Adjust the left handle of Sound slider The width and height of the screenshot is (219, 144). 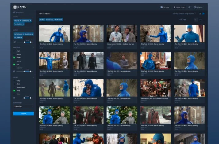[x=24, y=98]
